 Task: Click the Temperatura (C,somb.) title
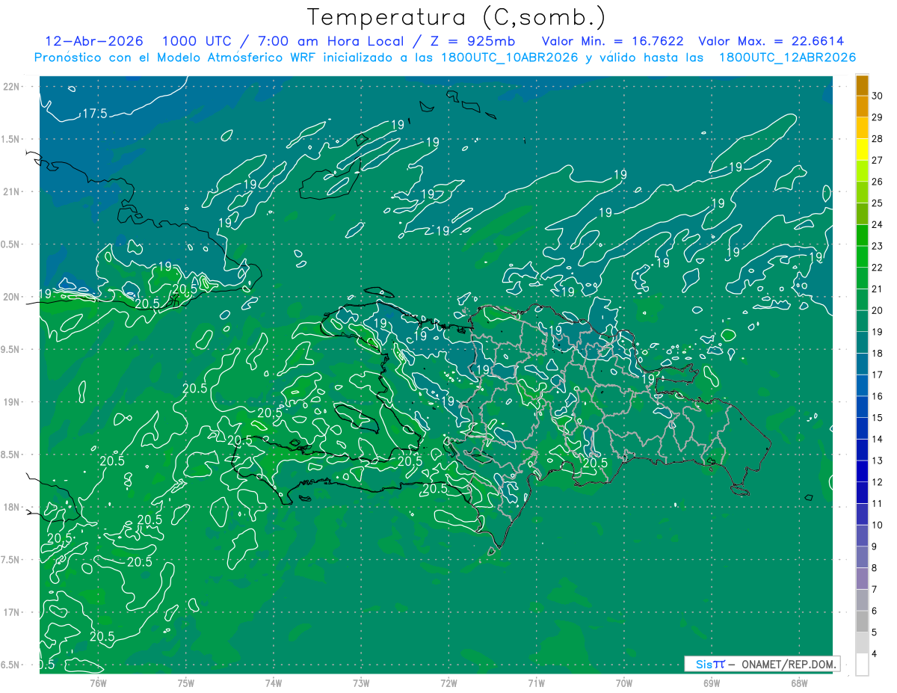click(457, 16)
